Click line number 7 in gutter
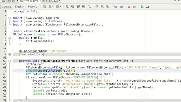 [6, 31]
